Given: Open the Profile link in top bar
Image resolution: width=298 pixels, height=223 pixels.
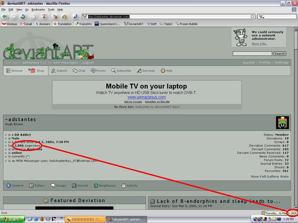Looking at the screenshot, I should 264,63.
